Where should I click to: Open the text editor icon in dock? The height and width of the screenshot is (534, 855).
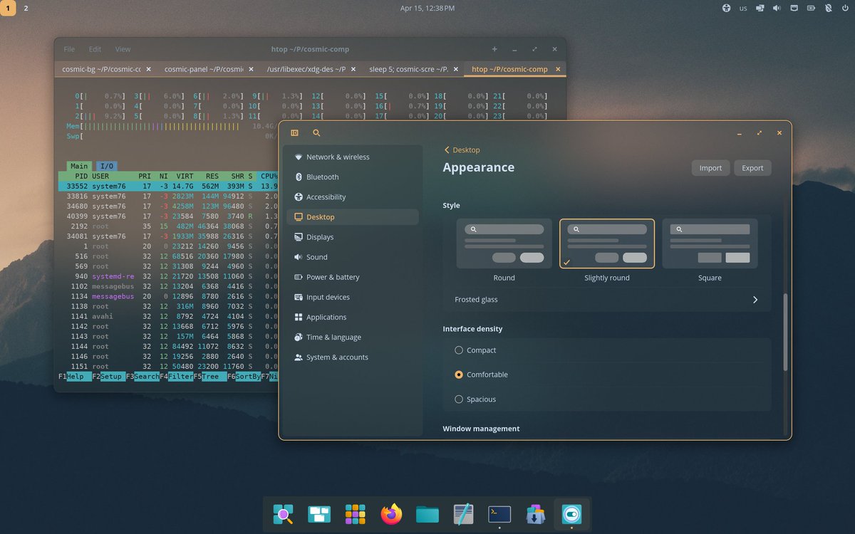pyautogui.click(x=463, y=514)
